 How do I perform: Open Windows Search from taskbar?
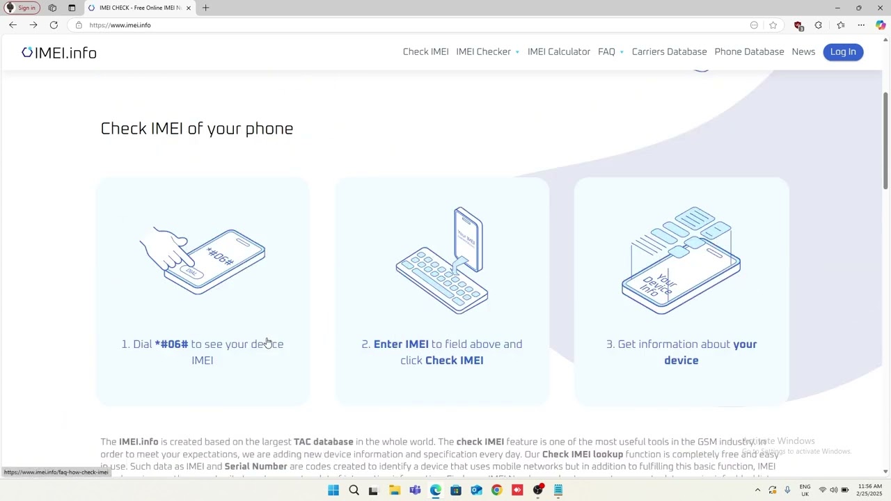coord(354,491)
